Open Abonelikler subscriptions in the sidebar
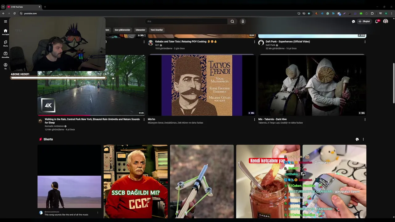The height and width of the screenshot is (222, 395). (x=5, y=55)
